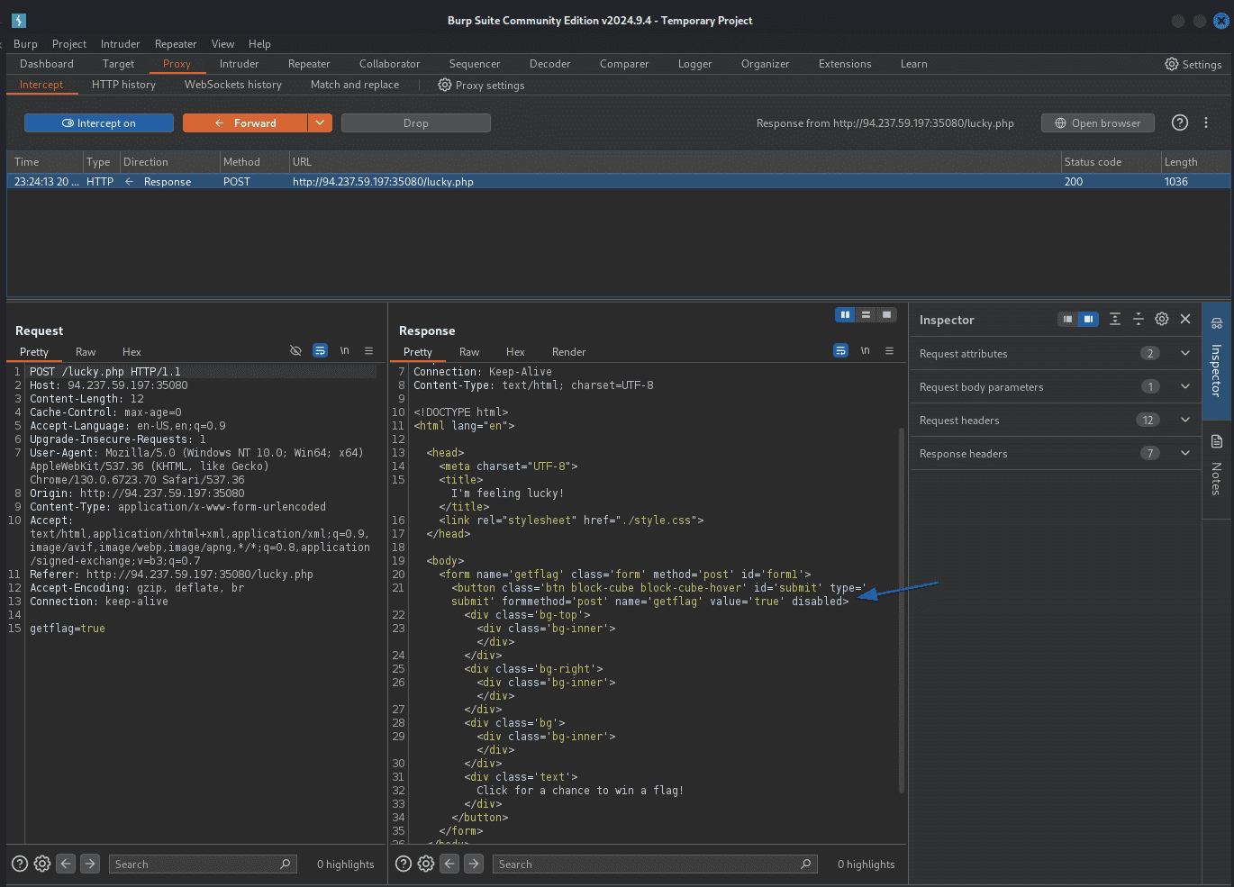Toggle Request pane line wrapping
The height and width of the screenshot is (887, 1234).
point(320,350)
